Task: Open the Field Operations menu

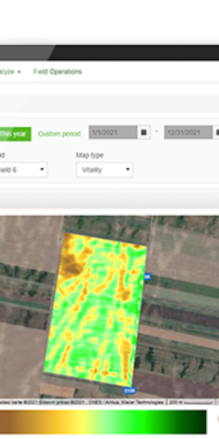Action: [58, 71]
